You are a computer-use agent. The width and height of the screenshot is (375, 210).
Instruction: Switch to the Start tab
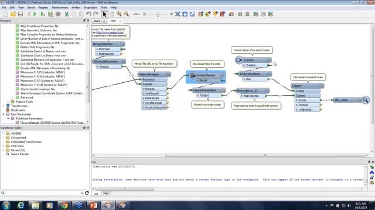(x=97, y=21)
